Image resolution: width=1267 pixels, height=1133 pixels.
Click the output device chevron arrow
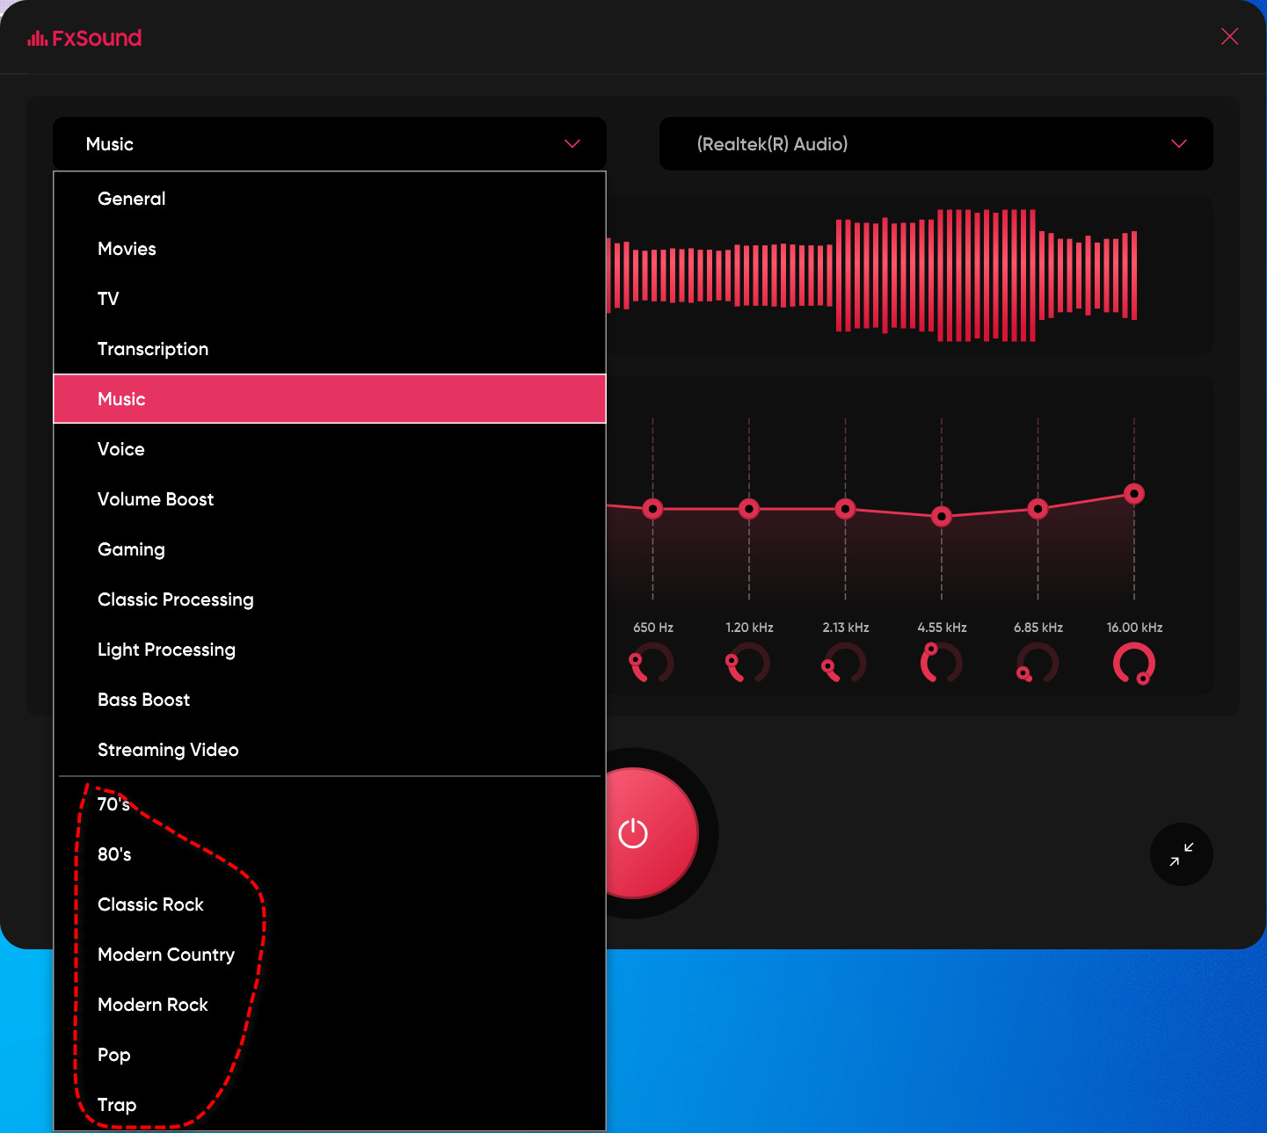point(1179,143)
